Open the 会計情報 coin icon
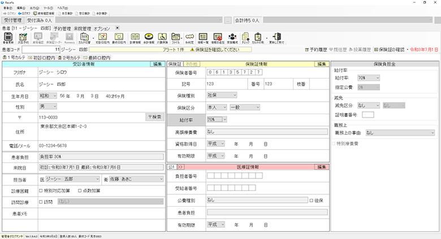Screen dimensions: 441x239 tap(149, 37)
